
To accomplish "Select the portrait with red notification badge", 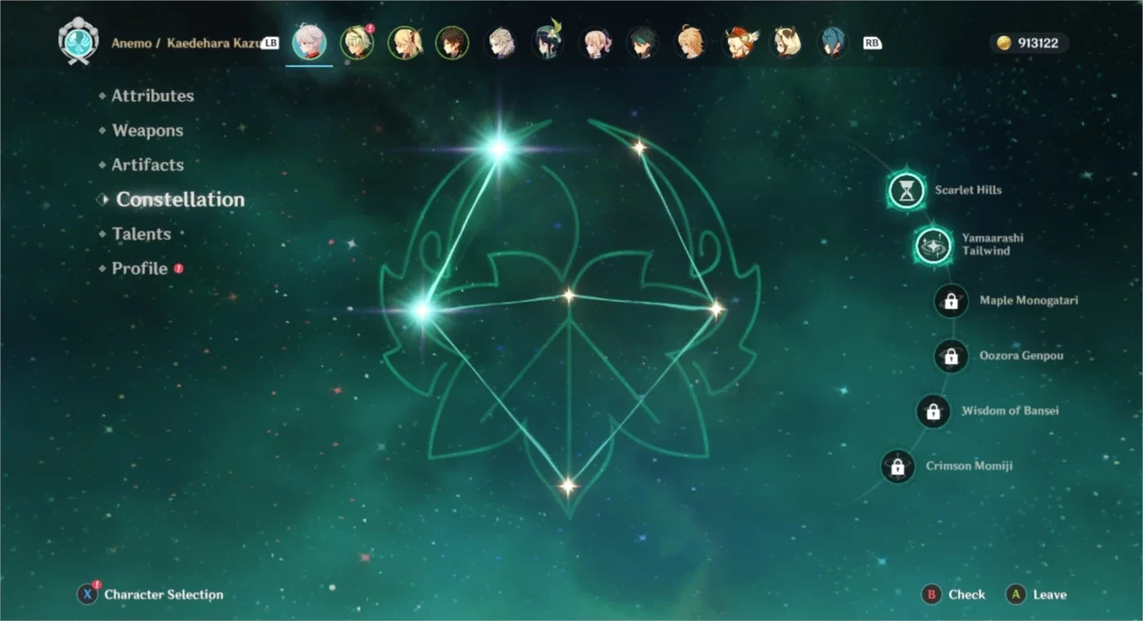I will pos(357,42).
